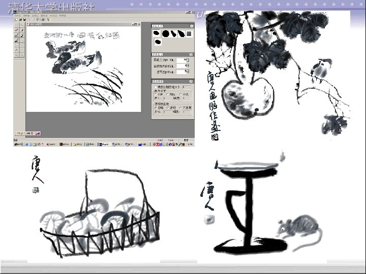Close the brush parameters panel
Screen dimensions: 366x274
click(x=191, y=54)
